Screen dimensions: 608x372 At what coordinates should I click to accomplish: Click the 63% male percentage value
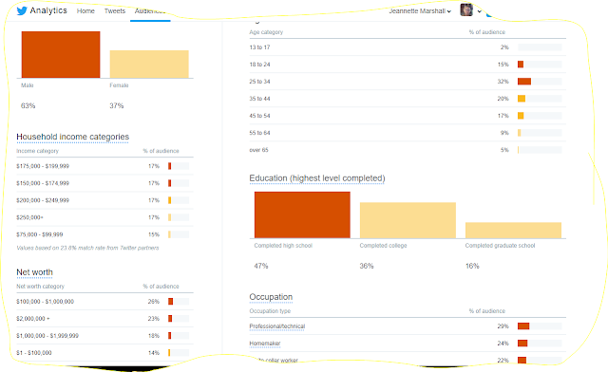click(x=28, y=105)
